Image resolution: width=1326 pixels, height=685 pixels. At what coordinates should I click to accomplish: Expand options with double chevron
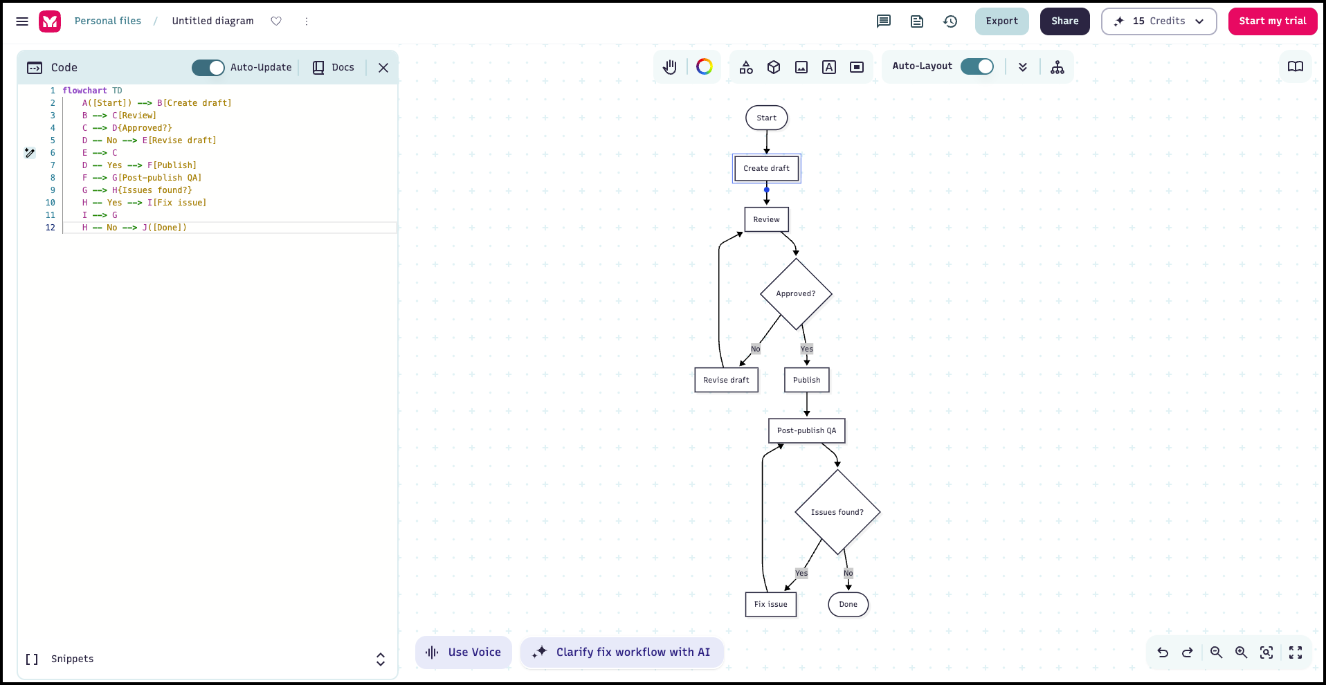click(x=1023, y=67)
